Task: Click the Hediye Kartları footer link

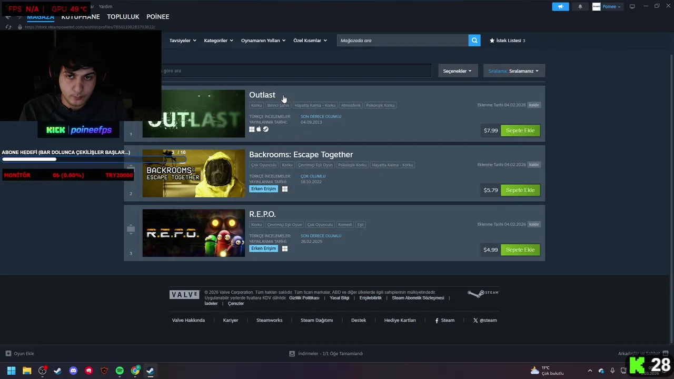Action: [x=400, y=320]
